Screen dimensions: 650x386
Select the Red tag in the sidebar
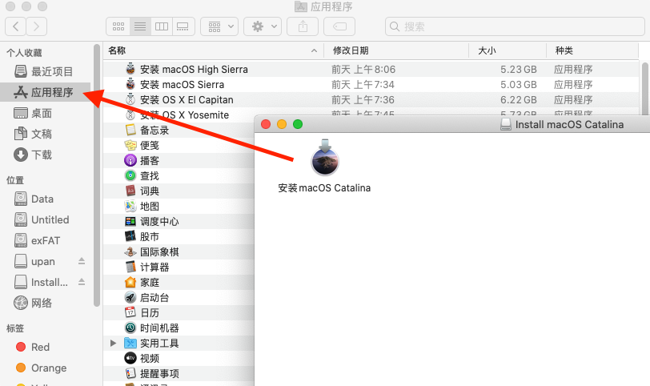point(45,347)
